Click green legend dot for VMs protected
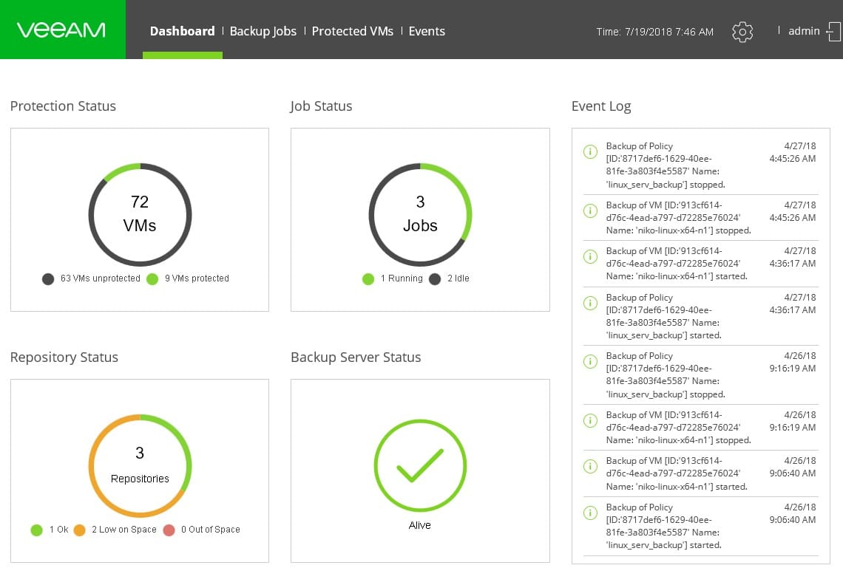 coord(152,279)
